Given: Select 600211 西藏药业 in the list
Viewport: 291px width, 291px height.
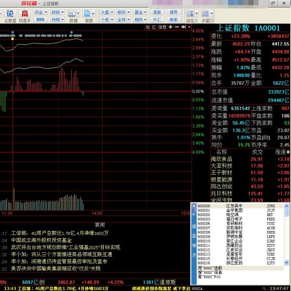Looking at the screenshot, I should (x=240, y=245).
